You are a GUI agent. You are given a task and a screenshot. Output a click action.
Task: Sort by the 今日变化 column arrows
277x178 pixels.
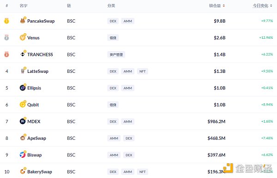pos(271,6)
